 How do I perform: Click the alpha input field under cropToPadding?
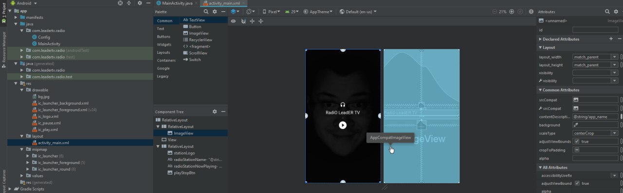[x=595, y=158]
